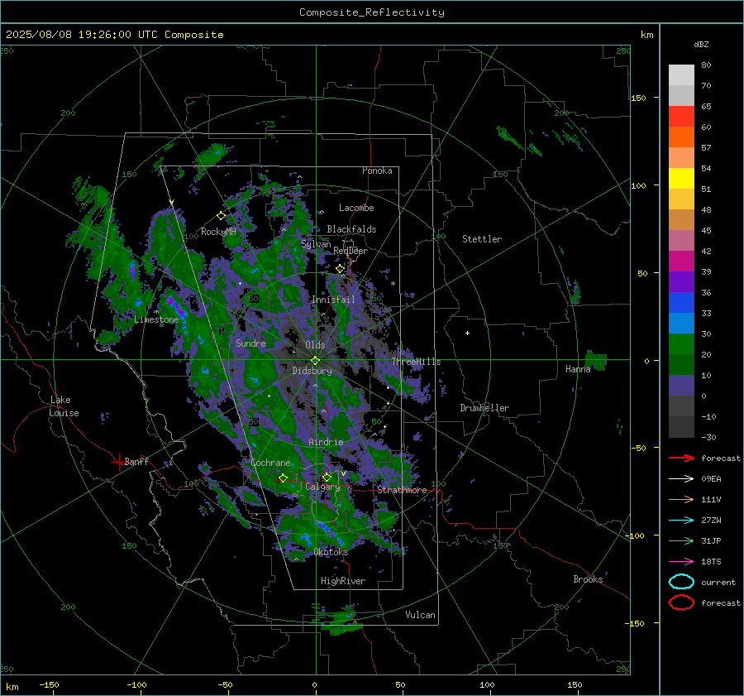Click the red forecast arrow in legend
744x696 pixels.
tap(681, 458)
